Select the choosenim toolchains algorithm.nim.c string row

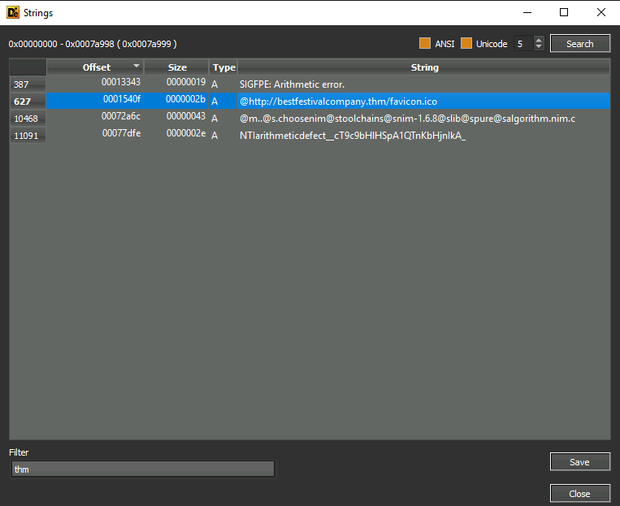[x=406, y=119]
